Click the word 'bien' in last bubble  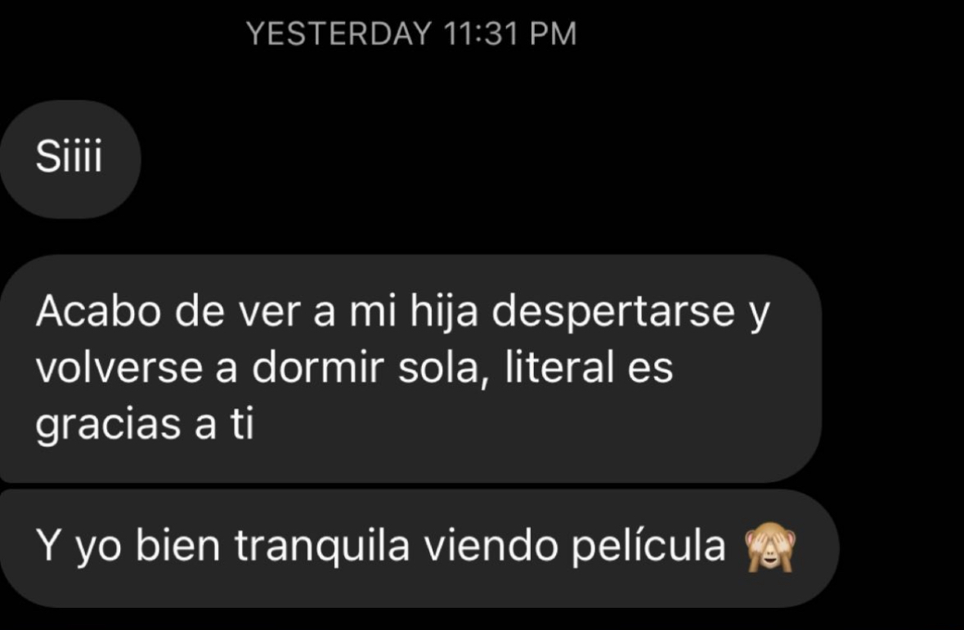(x=177, y=545)
